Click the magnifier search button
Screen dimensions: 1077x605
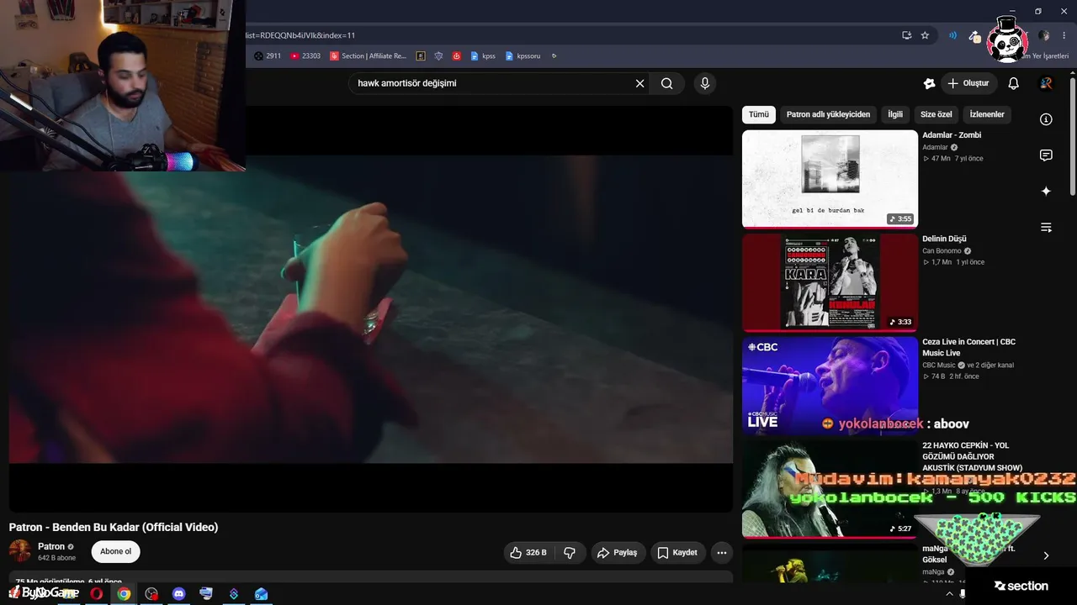[667, 83]
